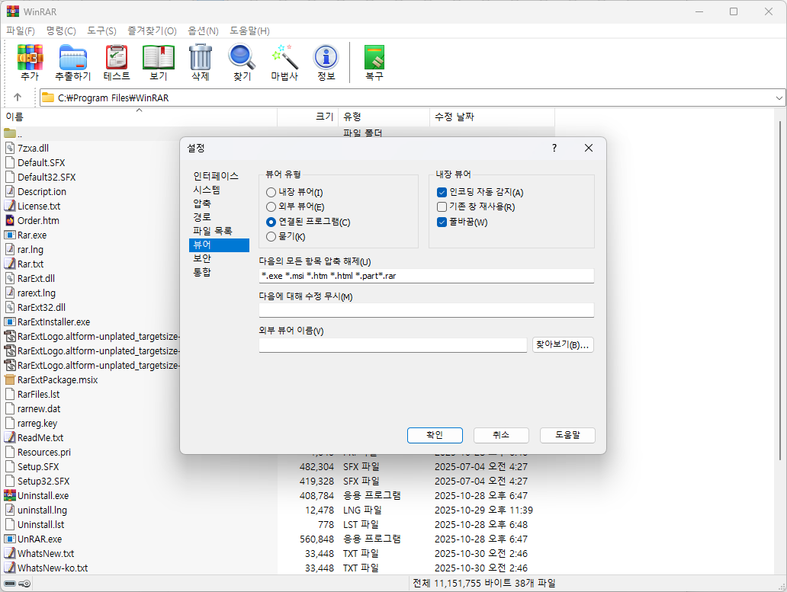Viewport: 787px width, 592px height.
Task: Enable 기존 창 재사용(R) checkbox
Action: 442,206
